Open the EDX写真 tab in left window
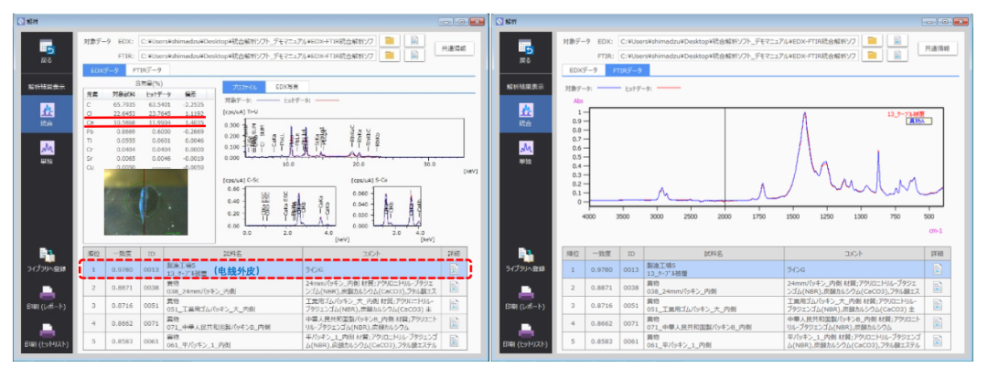 pos(292,86)
